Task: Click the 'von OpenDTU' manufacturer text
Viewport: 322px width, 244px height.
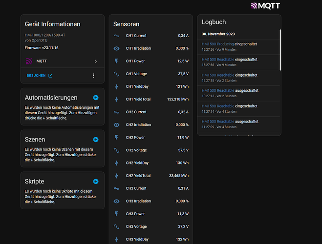Action: (36, 41)
